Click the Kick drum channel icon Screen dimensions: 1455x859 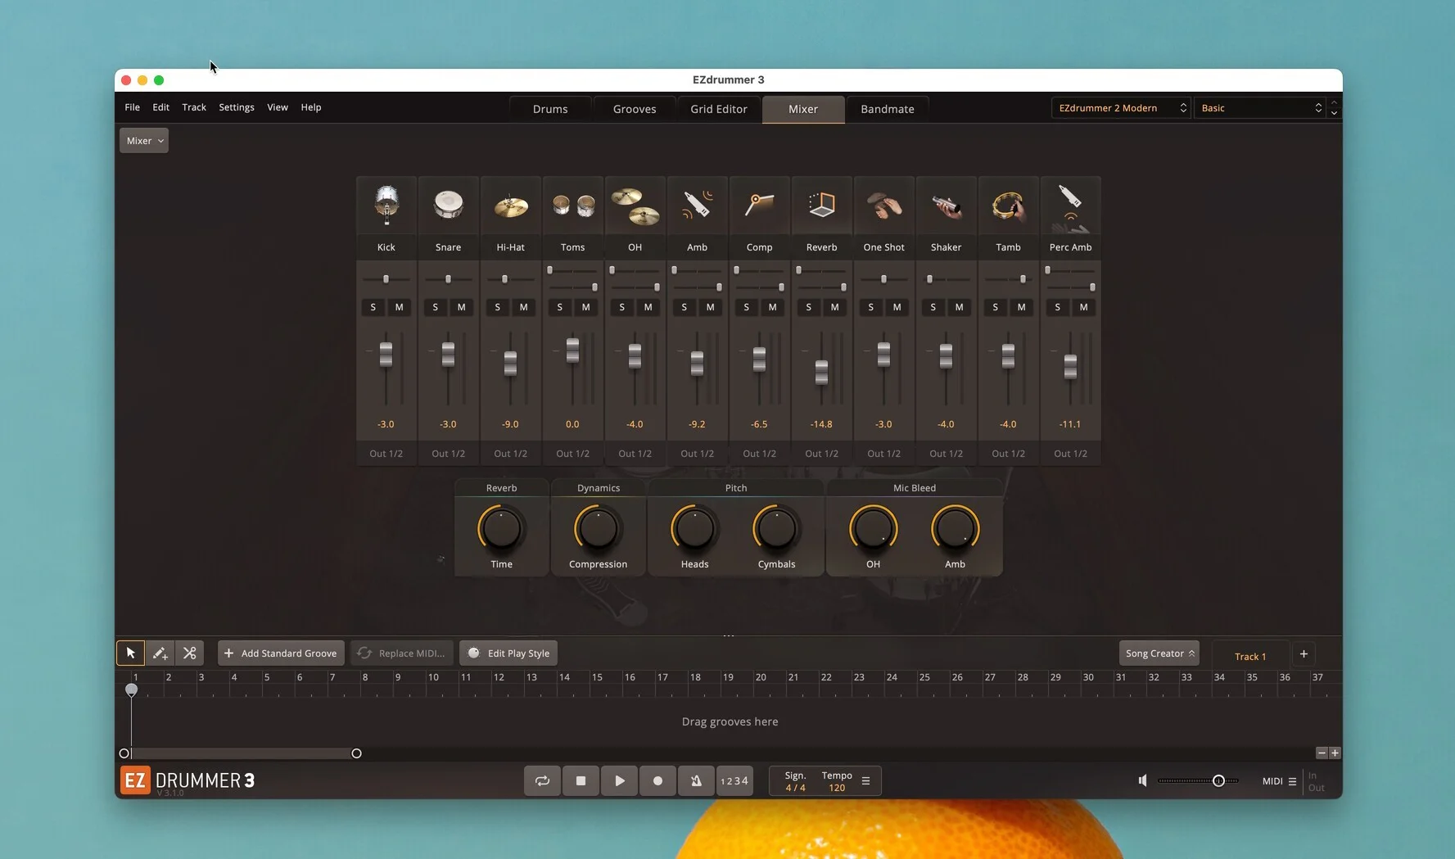pos(386,206)
